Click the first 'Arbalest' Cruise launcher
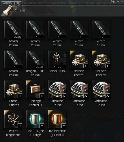This screenshot has height=142, width=124. coord(57,89)
